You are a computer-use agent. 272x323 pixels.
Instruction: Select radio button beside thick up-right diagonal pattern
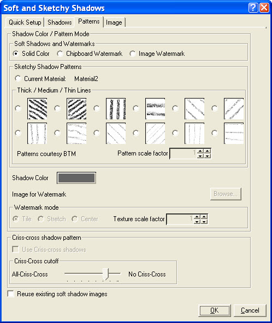(57, 108)
